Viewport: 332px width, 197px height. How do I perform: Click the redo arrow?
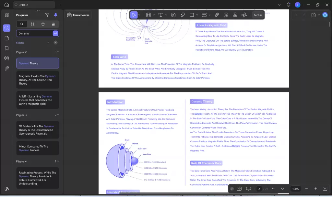tap(304, 15)
